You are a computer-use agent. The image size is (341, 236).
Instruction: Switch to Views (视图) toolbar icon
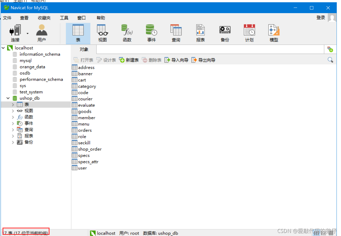coord(102,33)
